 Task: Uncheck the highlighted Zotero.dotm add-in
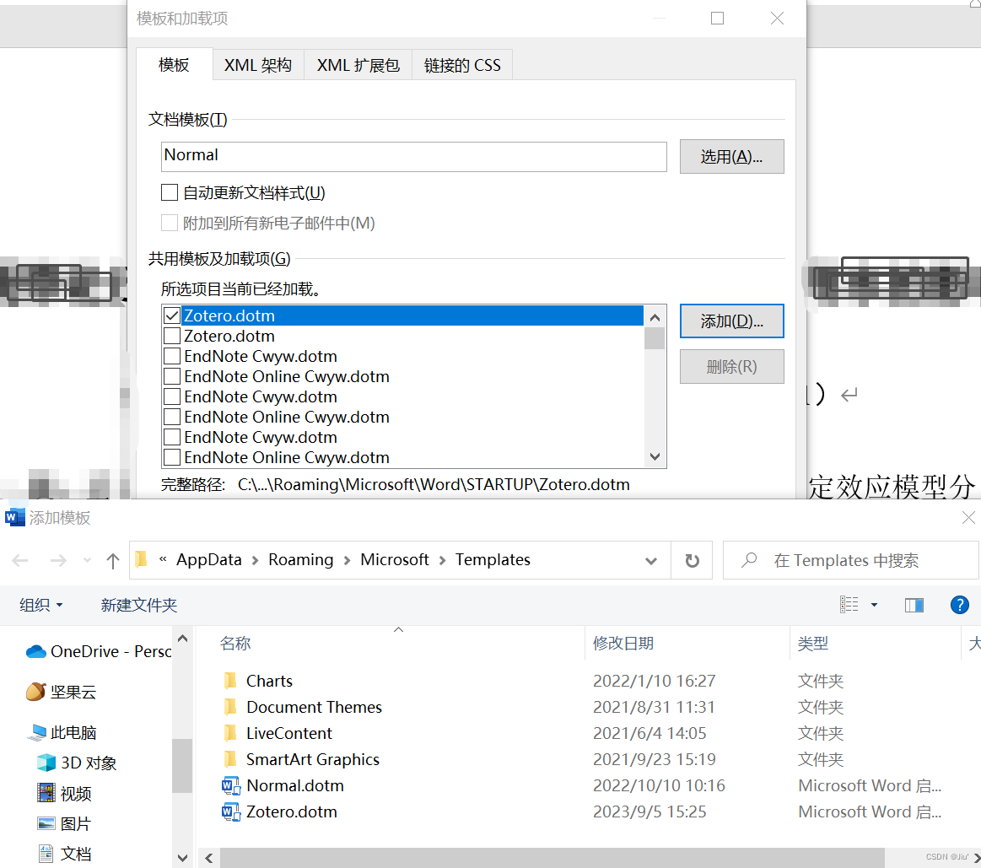point(172,315)
